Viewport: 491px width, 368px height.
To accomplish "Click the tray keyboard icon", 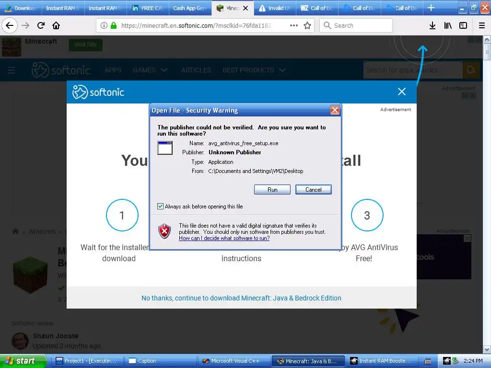I will coord(428,361).
